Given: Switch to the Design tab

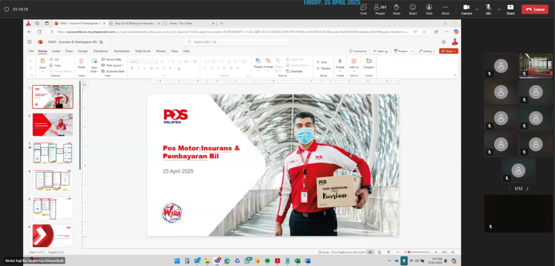Looking at the screenshot, I should 83,51.
